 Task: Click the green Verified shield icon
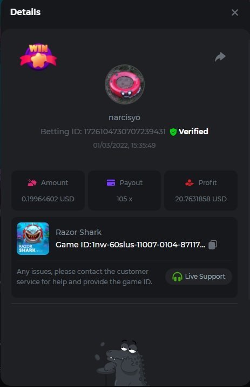173,132
